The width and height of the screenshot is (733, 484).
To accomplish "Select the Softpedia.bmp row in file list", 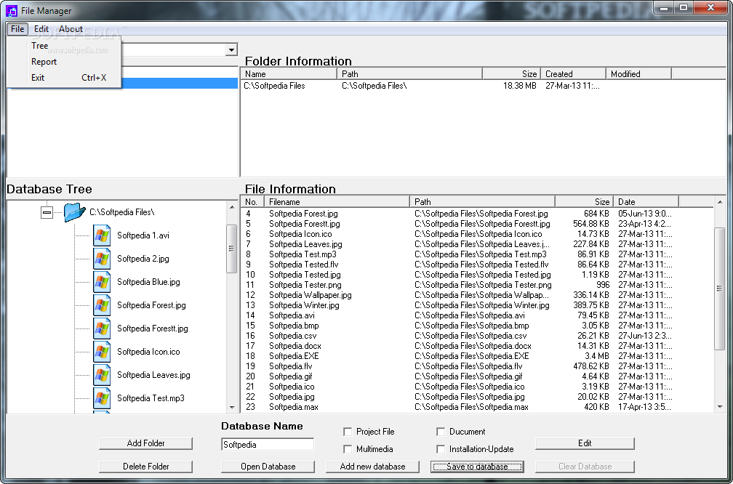I will coord(477,325).
